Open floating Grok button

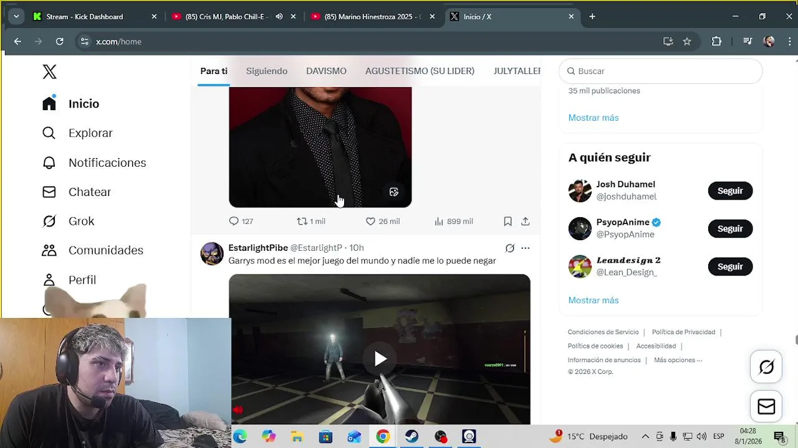[x=766, y=367]
